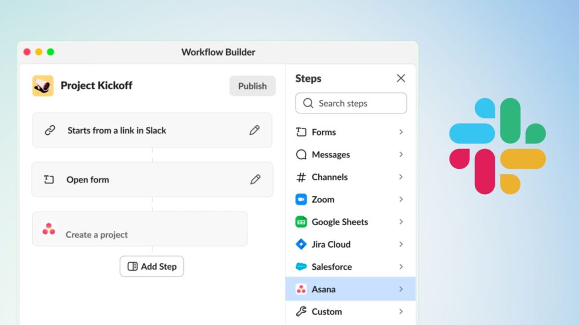The image size is (579, 325).
Task: Click the form icon in Open form step
Action: (49, 179)
